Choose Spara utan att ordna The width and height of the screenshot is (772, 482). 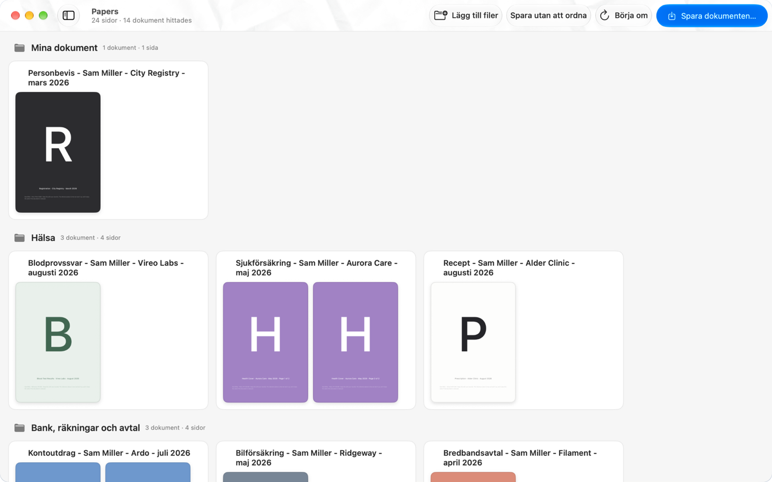548,15
